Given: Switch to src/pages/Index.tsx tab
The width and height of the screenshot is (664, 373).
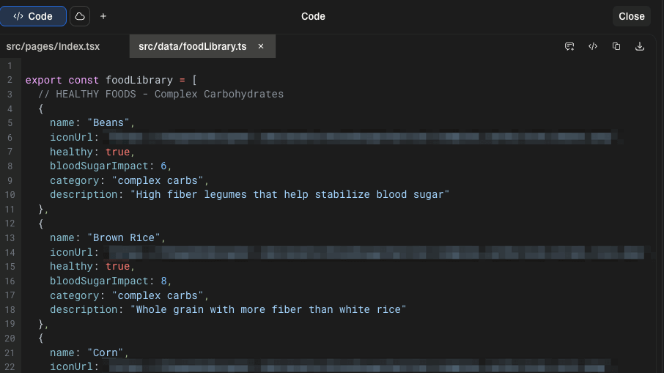Looking at the screenshot, I should [53, 46].
